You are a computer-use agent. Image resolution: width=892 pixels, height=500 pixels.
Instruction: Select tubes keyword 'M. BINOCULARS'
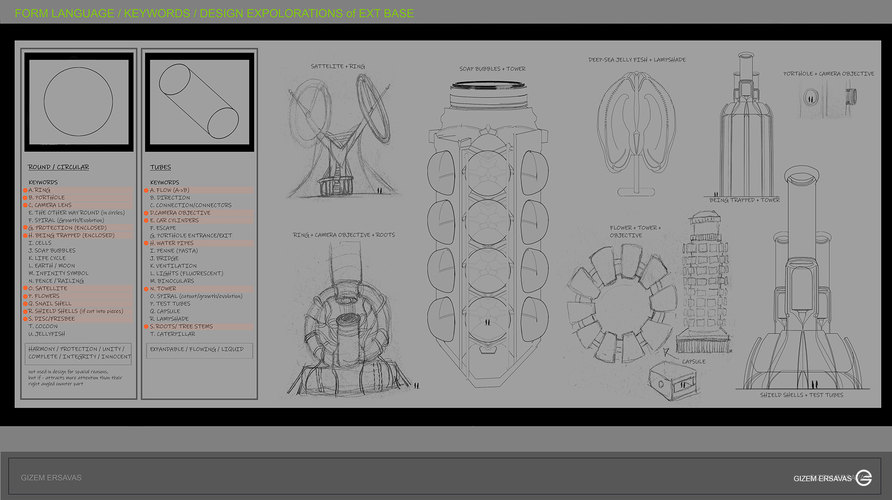click(x=172, y=281)
